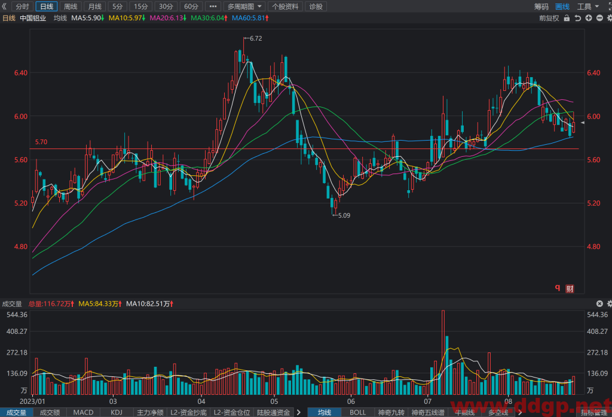Open chart settings gear in the top-right corner
This screenshot has width=612, height=417.
click(609, 18)
